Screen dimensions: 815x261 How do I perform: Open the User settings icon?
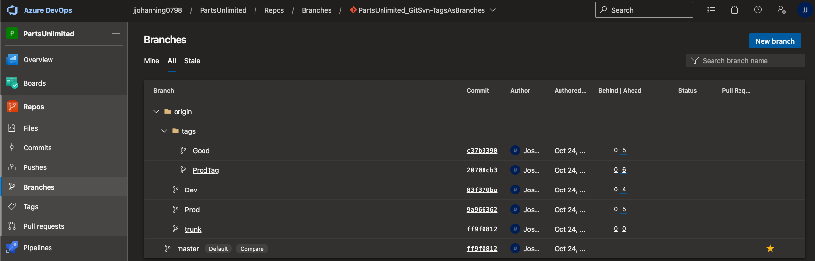click(x=781, y=10)
